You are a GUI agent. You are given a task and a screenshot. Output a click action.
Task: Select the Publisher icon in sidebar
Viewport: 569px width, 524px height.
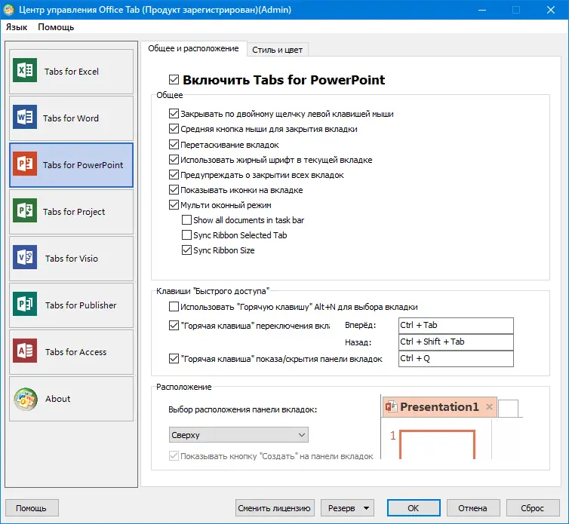click(x=25, y=305)
